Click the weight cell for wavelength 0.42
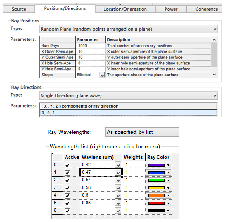This screenshot has height=222, width=225. [134, 165]
